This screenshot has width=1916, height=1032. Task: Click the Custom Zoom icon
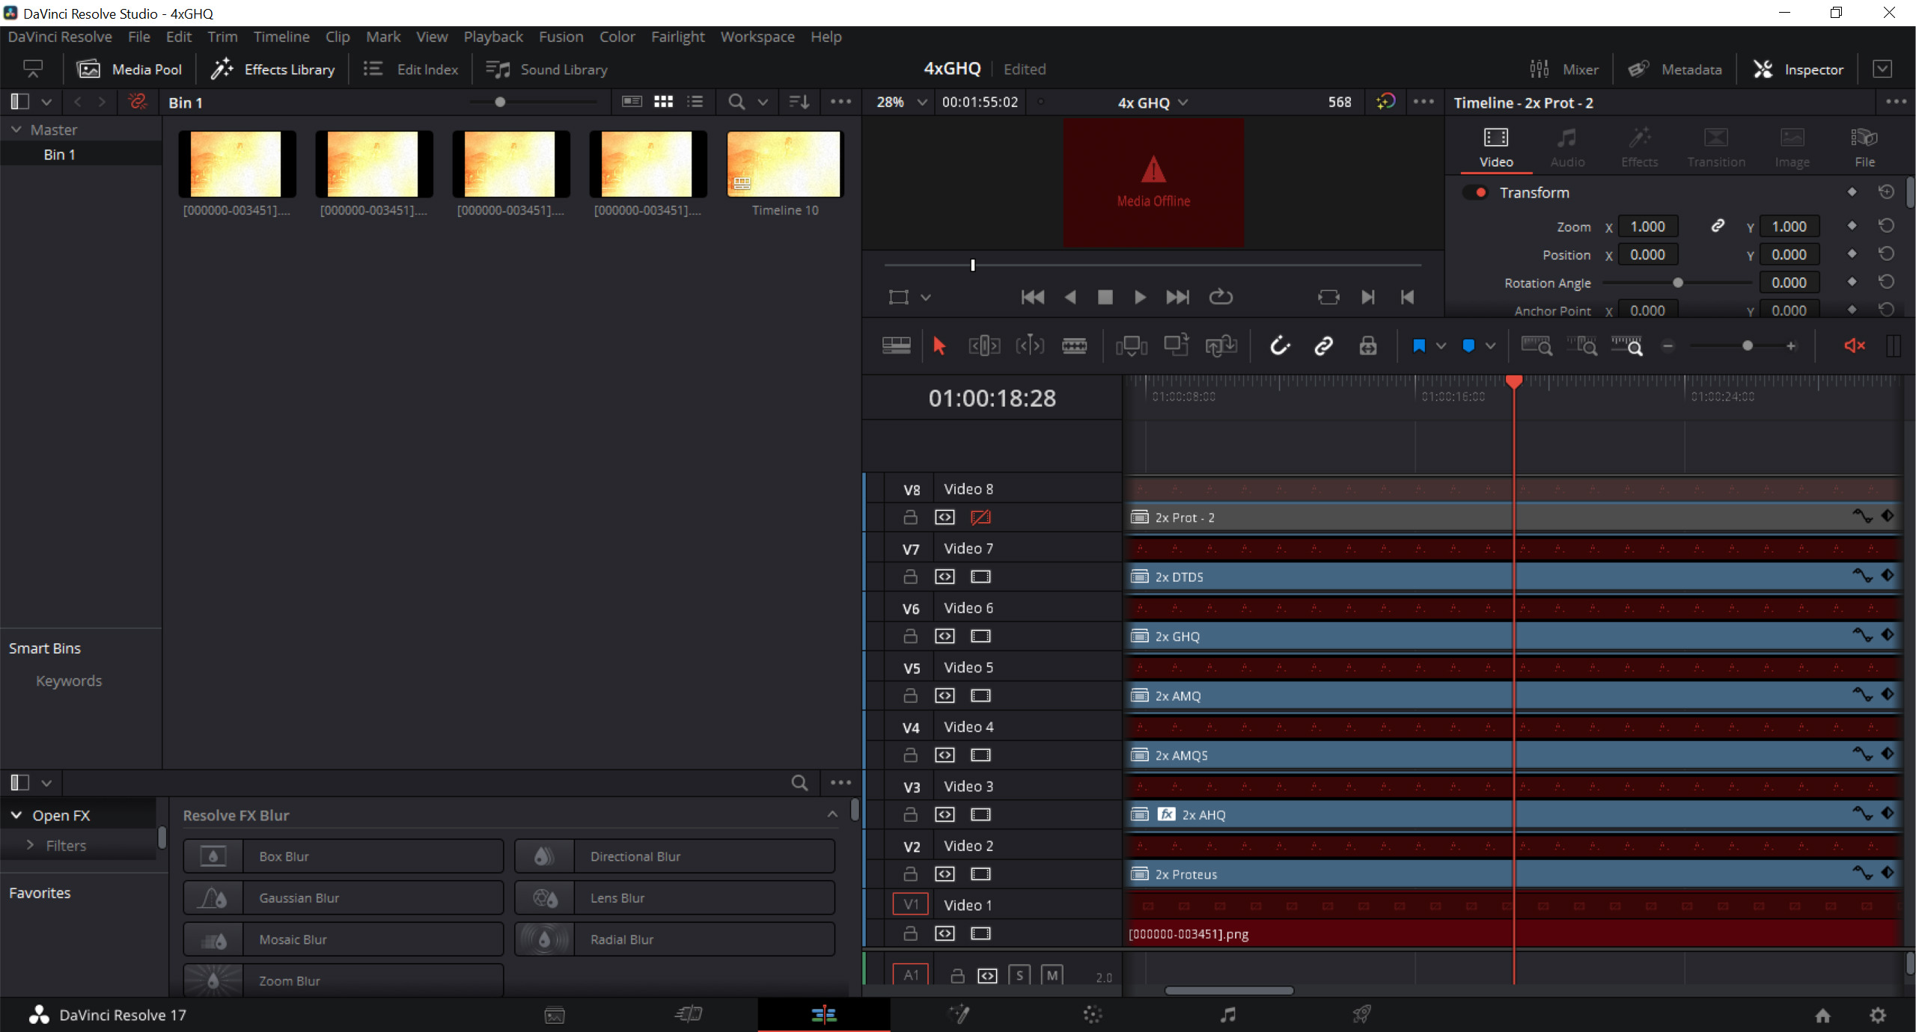[x=1627, y=345]
